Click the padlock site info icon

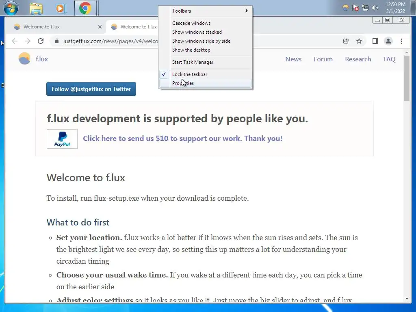[x=56, y=41]
